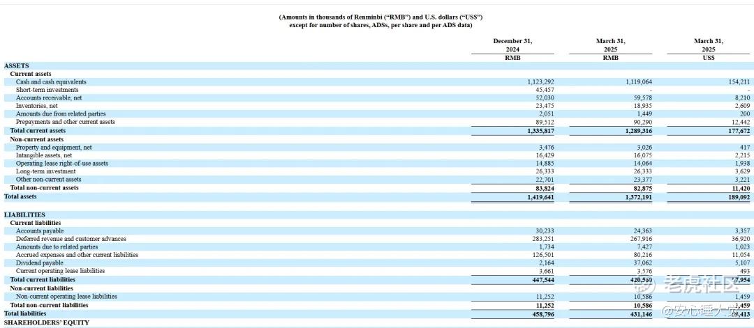Select "Accrued expenses and other current liabilities" label
The height and width of the screenshot is (328, 754).
pyautogui.click(x=77, y=255)
